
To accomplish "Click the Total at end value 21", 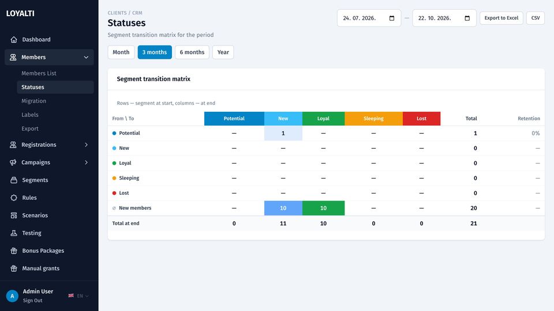I will (x=473, y=223).
